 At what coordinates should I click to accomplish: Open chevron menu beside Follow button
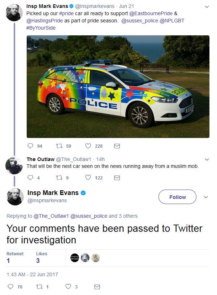point(206,197)
